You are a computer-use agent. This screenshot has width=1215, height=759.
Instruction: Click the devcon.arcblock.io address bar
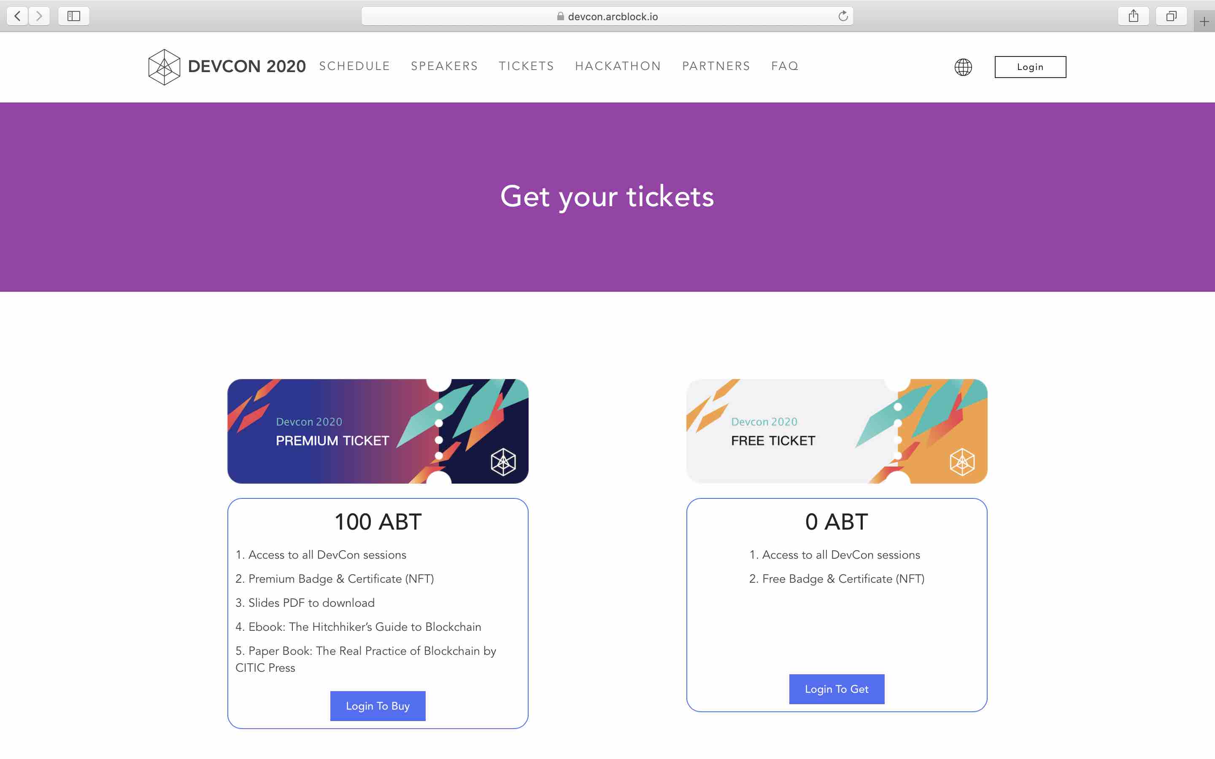(607, 16)
